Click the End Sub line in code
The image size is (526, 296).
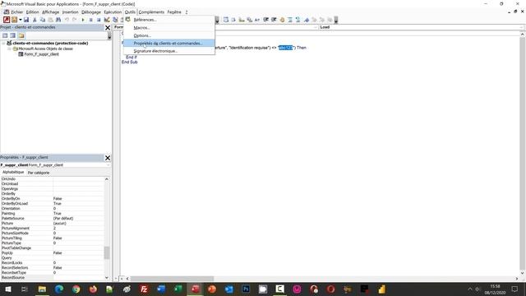tap(130, 62)
